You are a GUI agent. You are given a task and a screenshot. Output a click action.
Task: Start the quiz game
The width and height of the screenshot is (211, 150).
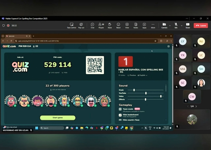click(58, 118)
